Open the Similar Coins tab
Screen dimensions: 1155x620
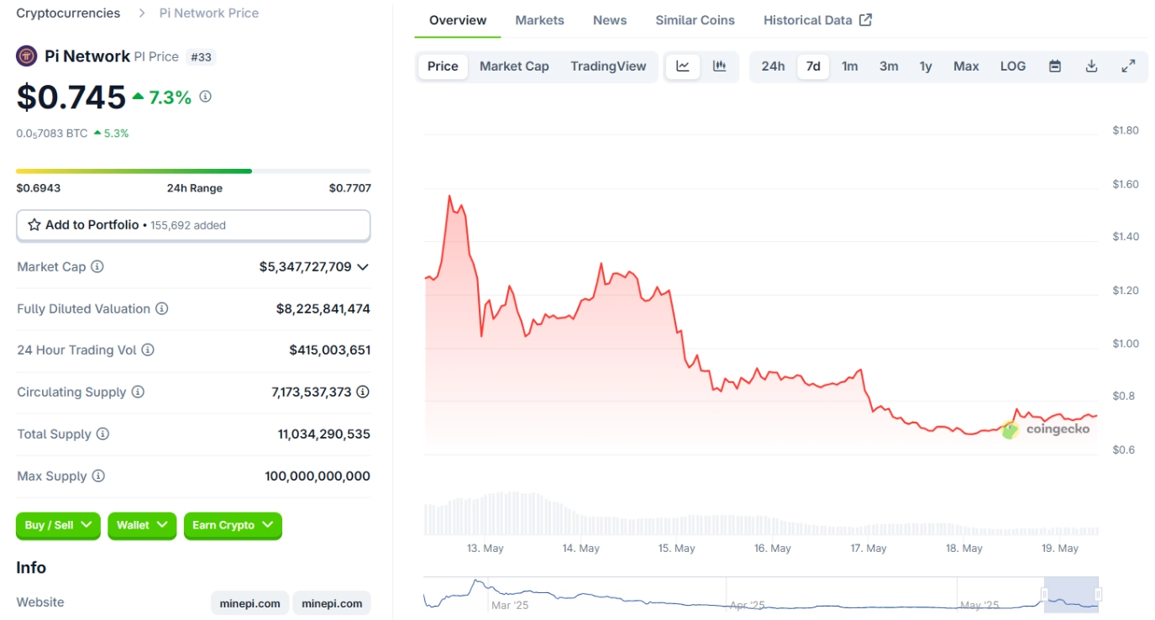coord(695,20)
